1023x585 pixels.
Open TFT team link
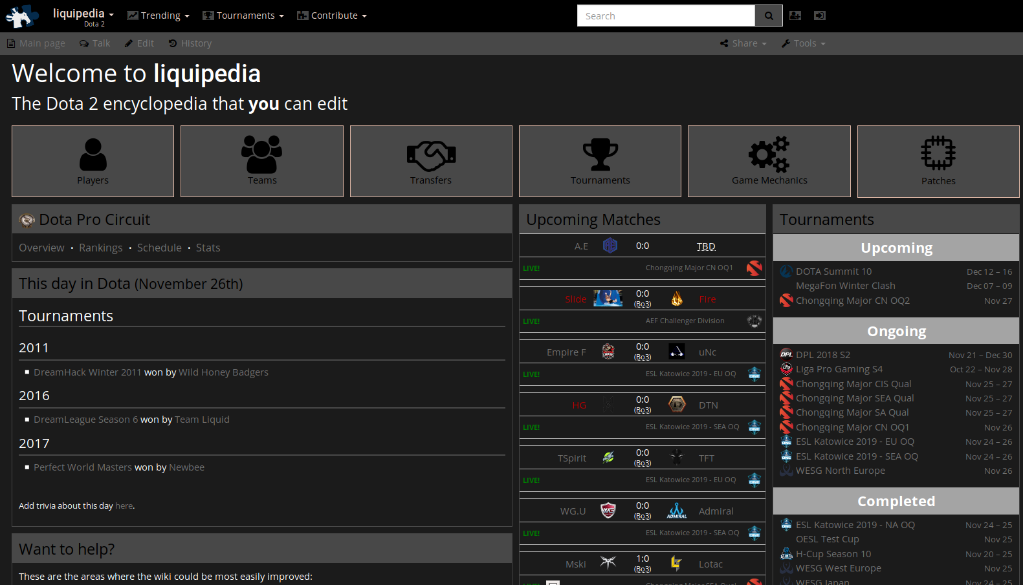[x=707, y=458]
